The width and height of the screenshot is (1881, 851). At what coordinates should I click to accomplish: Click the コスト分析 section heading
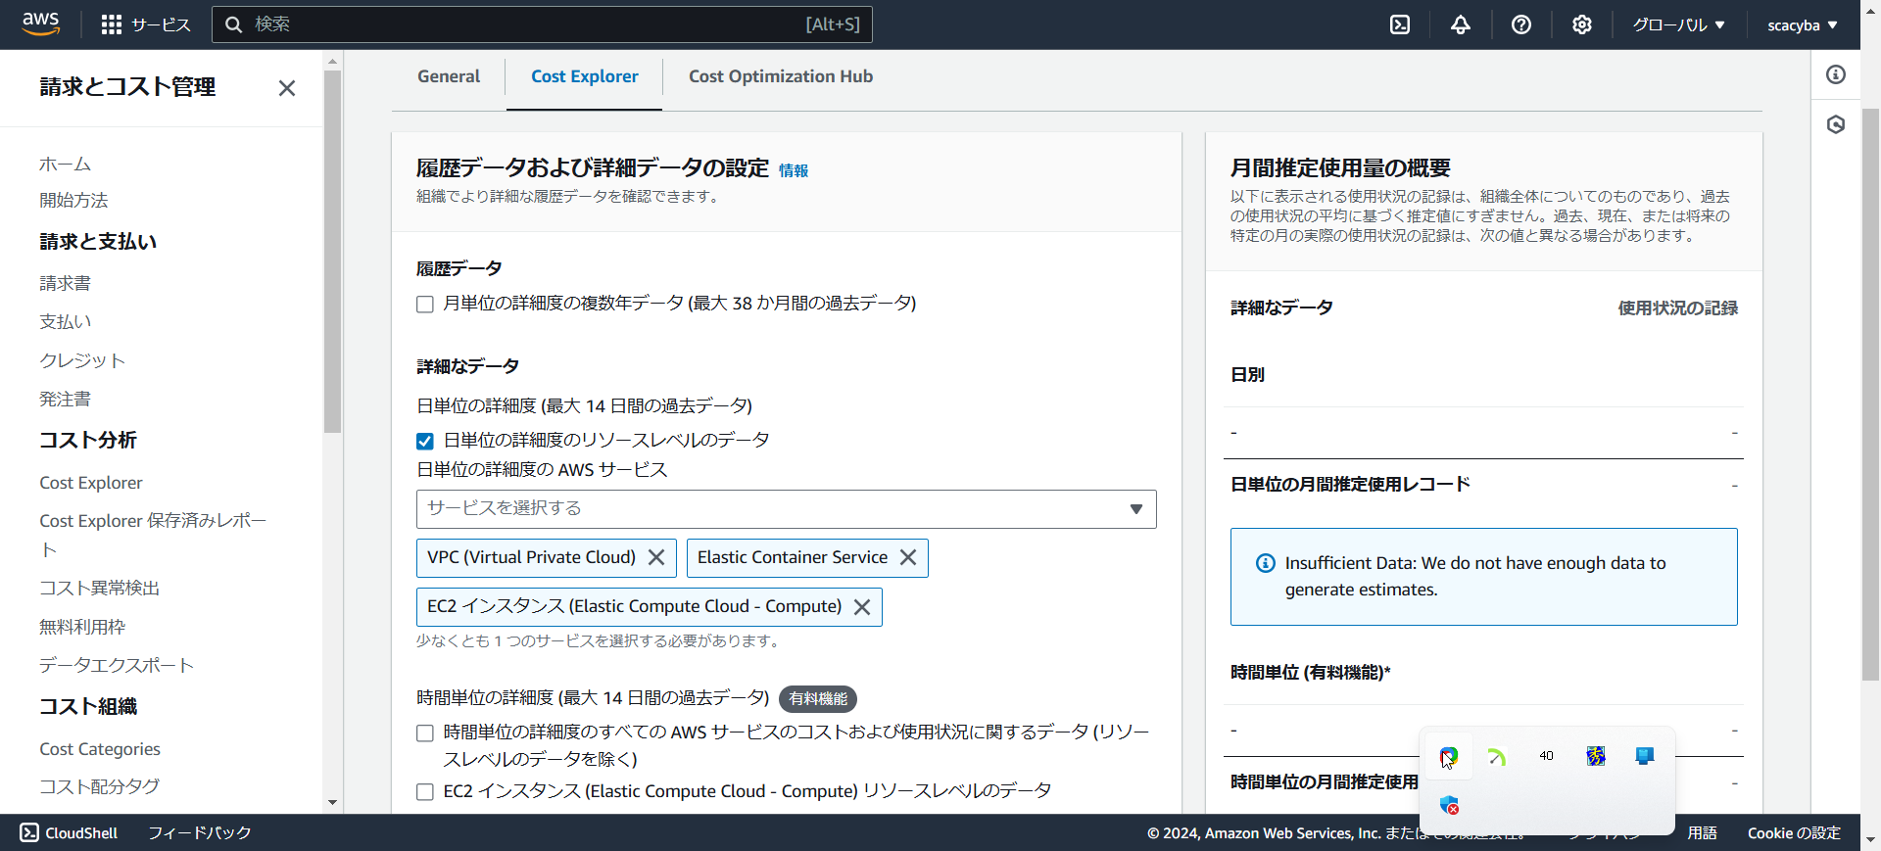(88, 441)
